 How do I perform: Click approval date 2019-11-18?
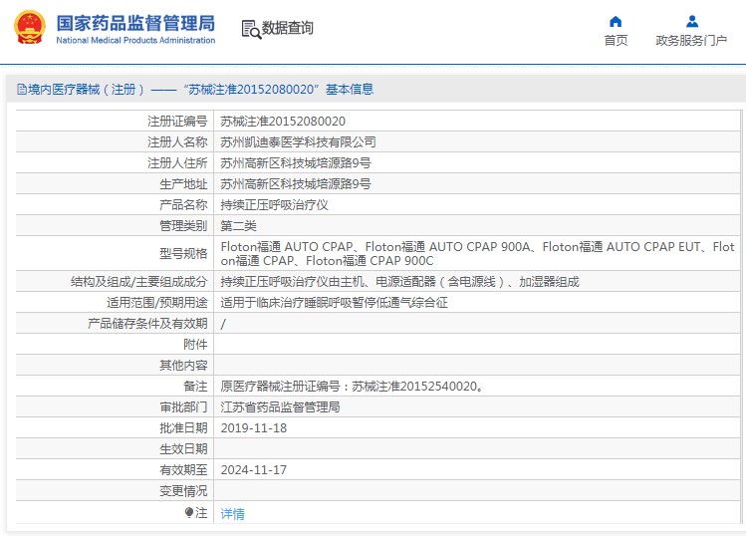tap(253, 427)
